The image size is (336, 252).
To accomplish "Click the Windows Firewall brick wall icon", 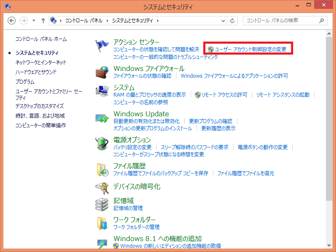I will (x=102, y=72).
